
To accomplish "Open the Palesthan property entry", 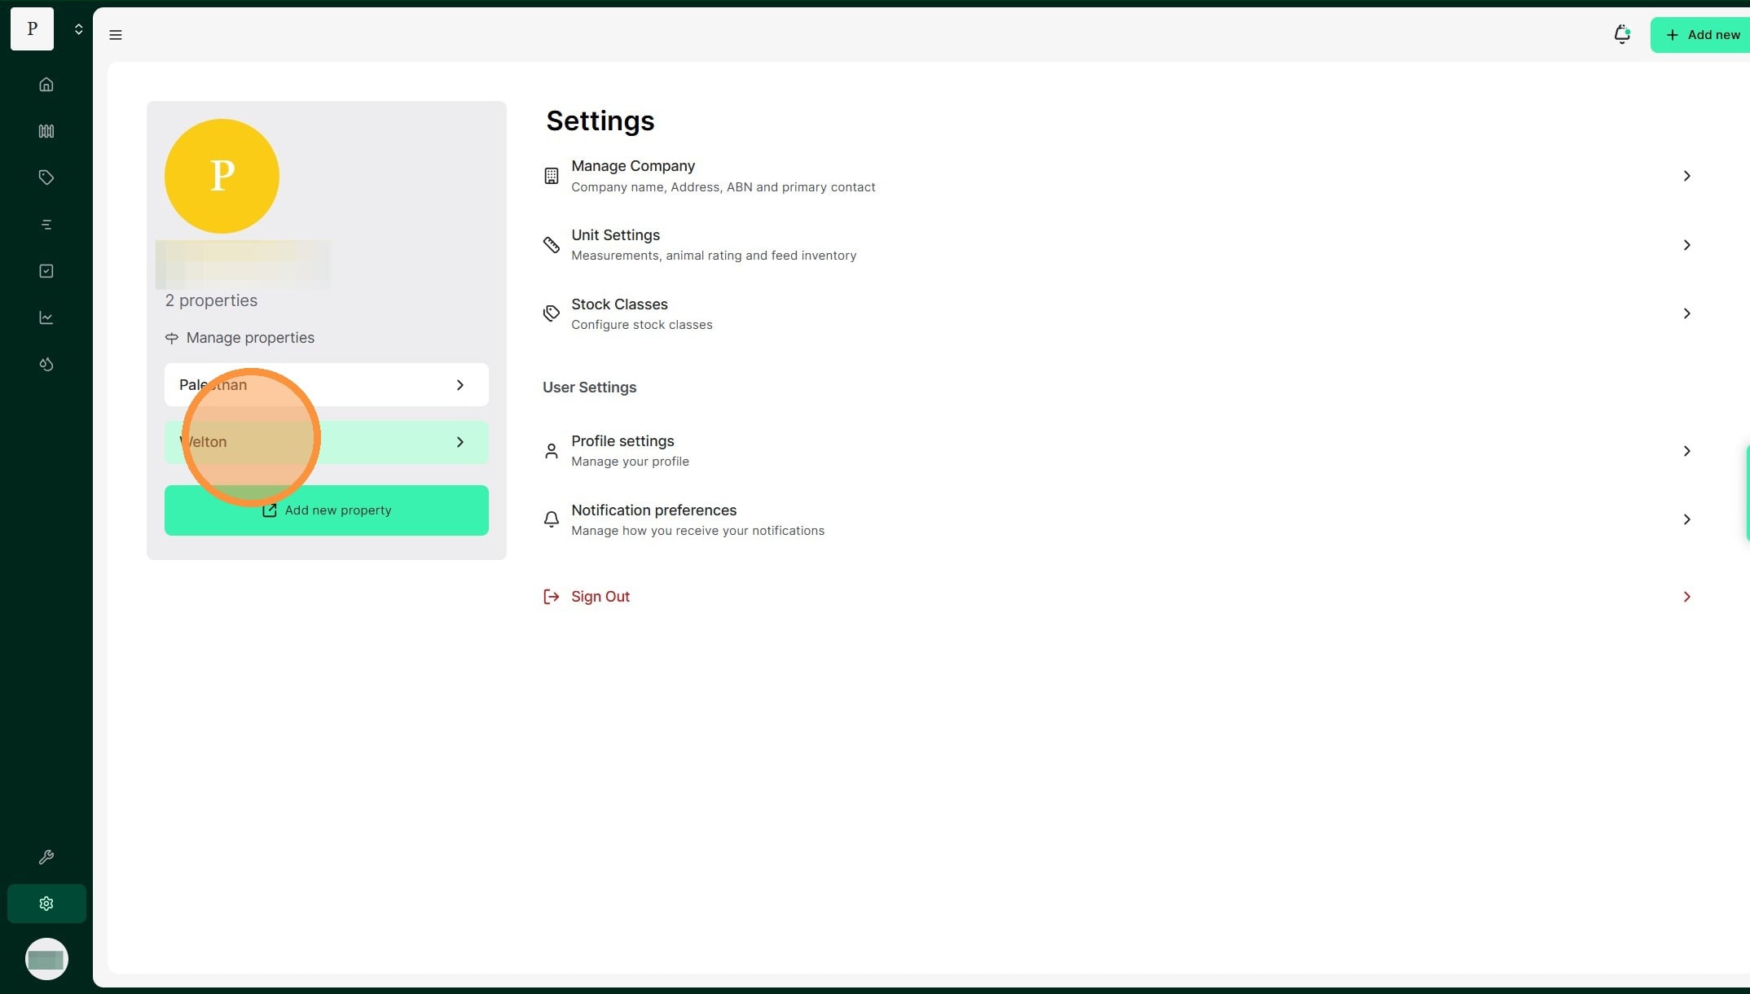I will pos(326,385).
